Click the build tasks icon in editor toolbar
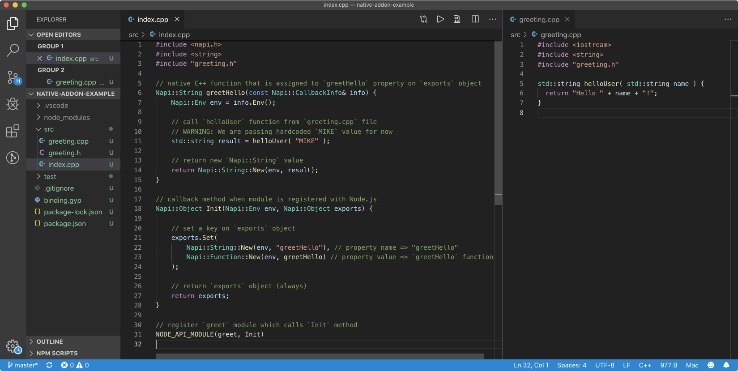Viewport: 738px width, 371px height. (457, 19)
